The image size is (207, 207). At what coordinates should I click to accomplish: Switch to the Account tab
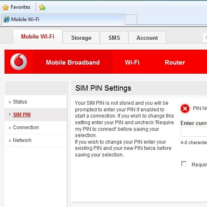point(147,38)
